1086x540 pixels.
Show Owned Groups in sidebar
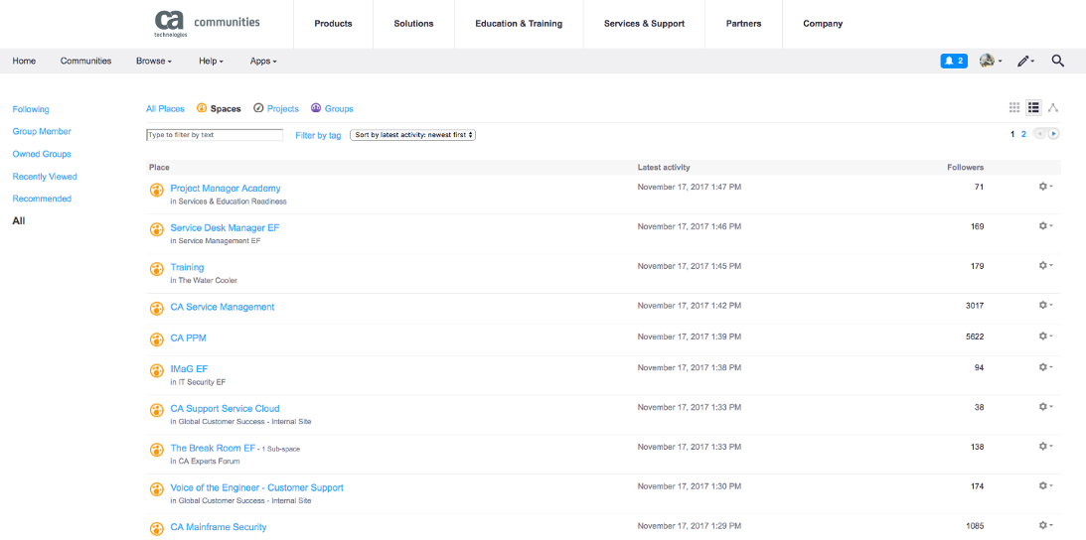pos(42,155)
